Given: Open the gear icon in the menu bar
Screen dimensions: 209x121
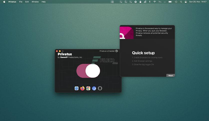Looking at the screenshot, I should 135,2.
